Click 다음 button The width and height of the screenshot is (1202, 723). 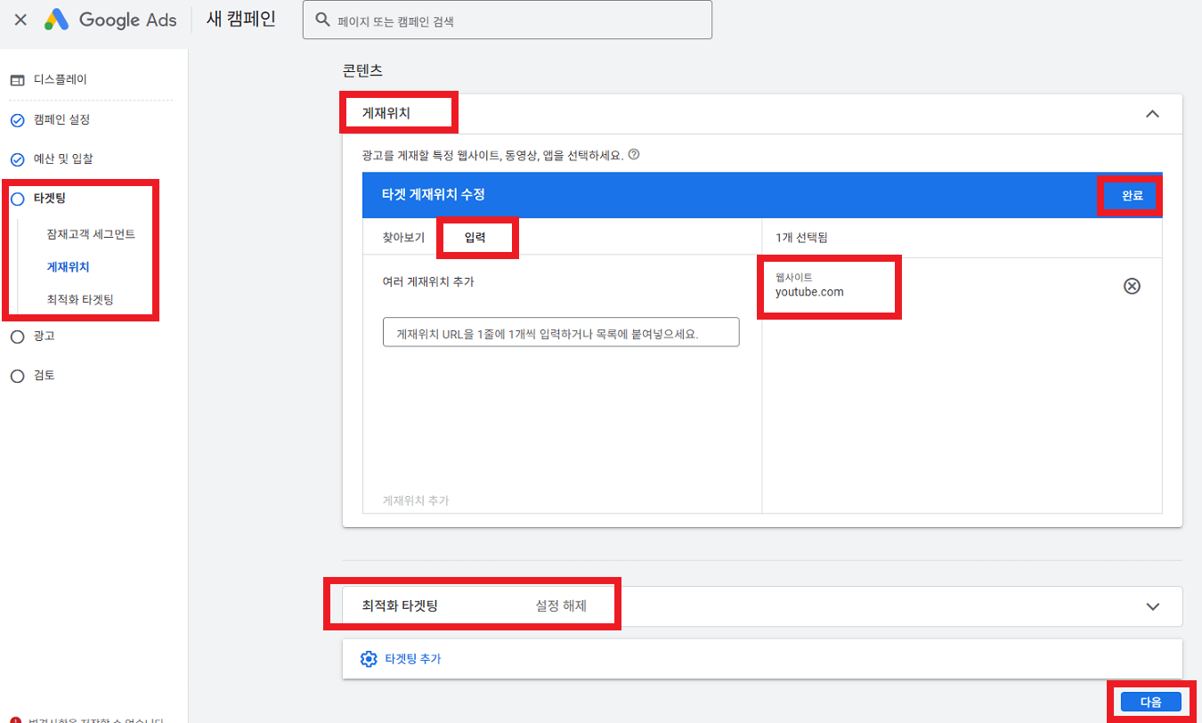(x=1151, y=703)
